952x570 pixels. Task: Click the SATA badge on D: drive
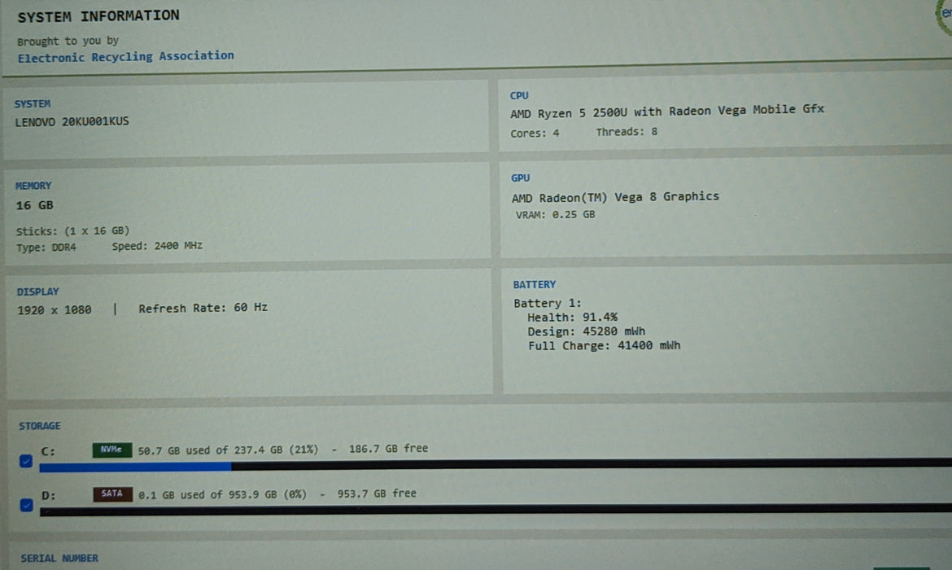(112, 494)
